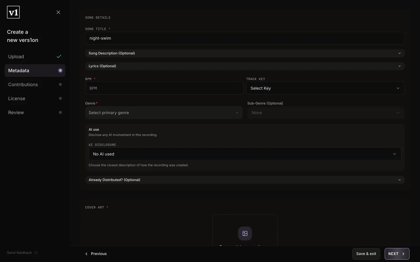Click the 'Create a new vers1on' heading
420x262 pixels.
[x=23, y=36]
